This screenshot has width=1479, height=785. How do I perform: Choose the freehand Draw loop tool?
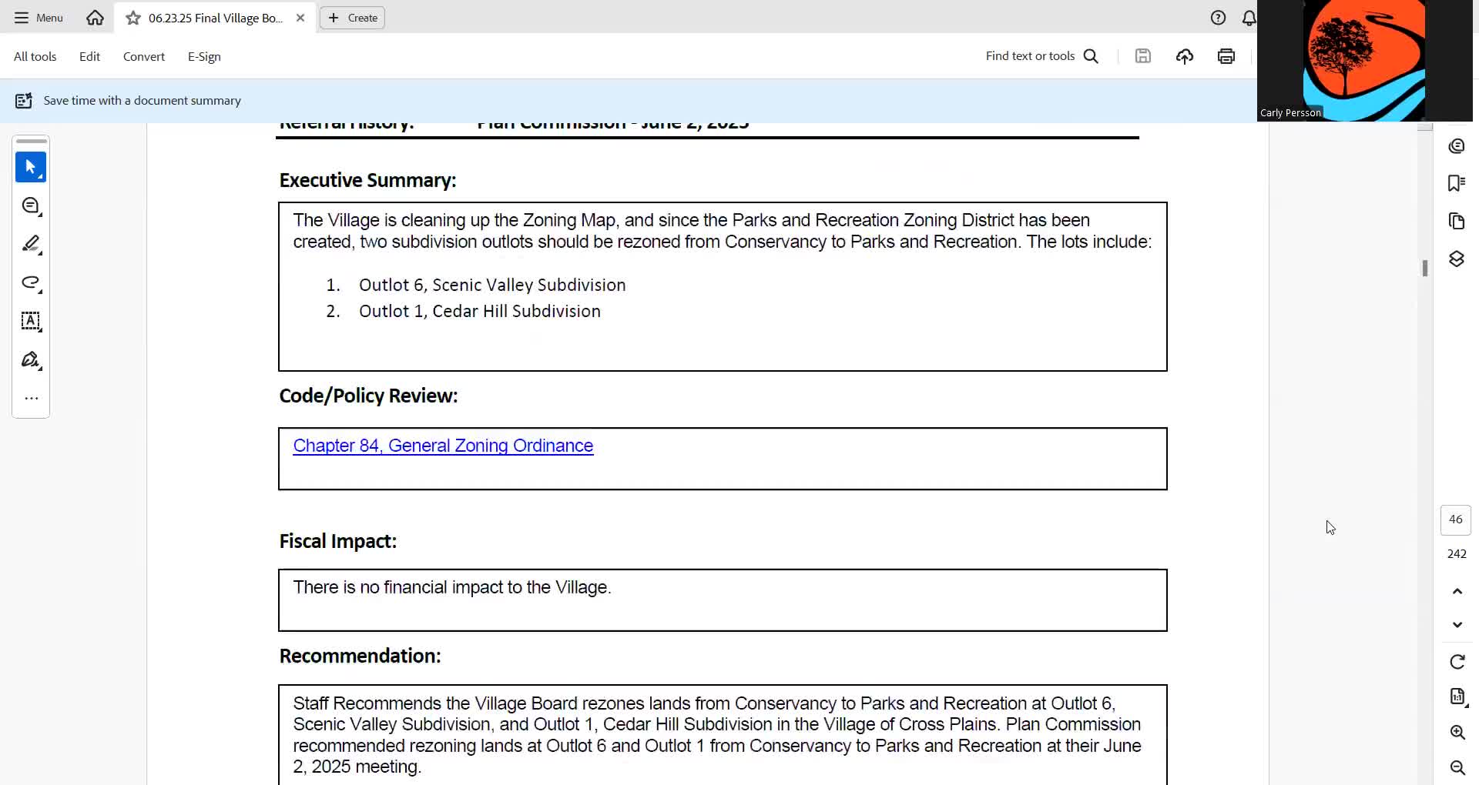(31, 283)
